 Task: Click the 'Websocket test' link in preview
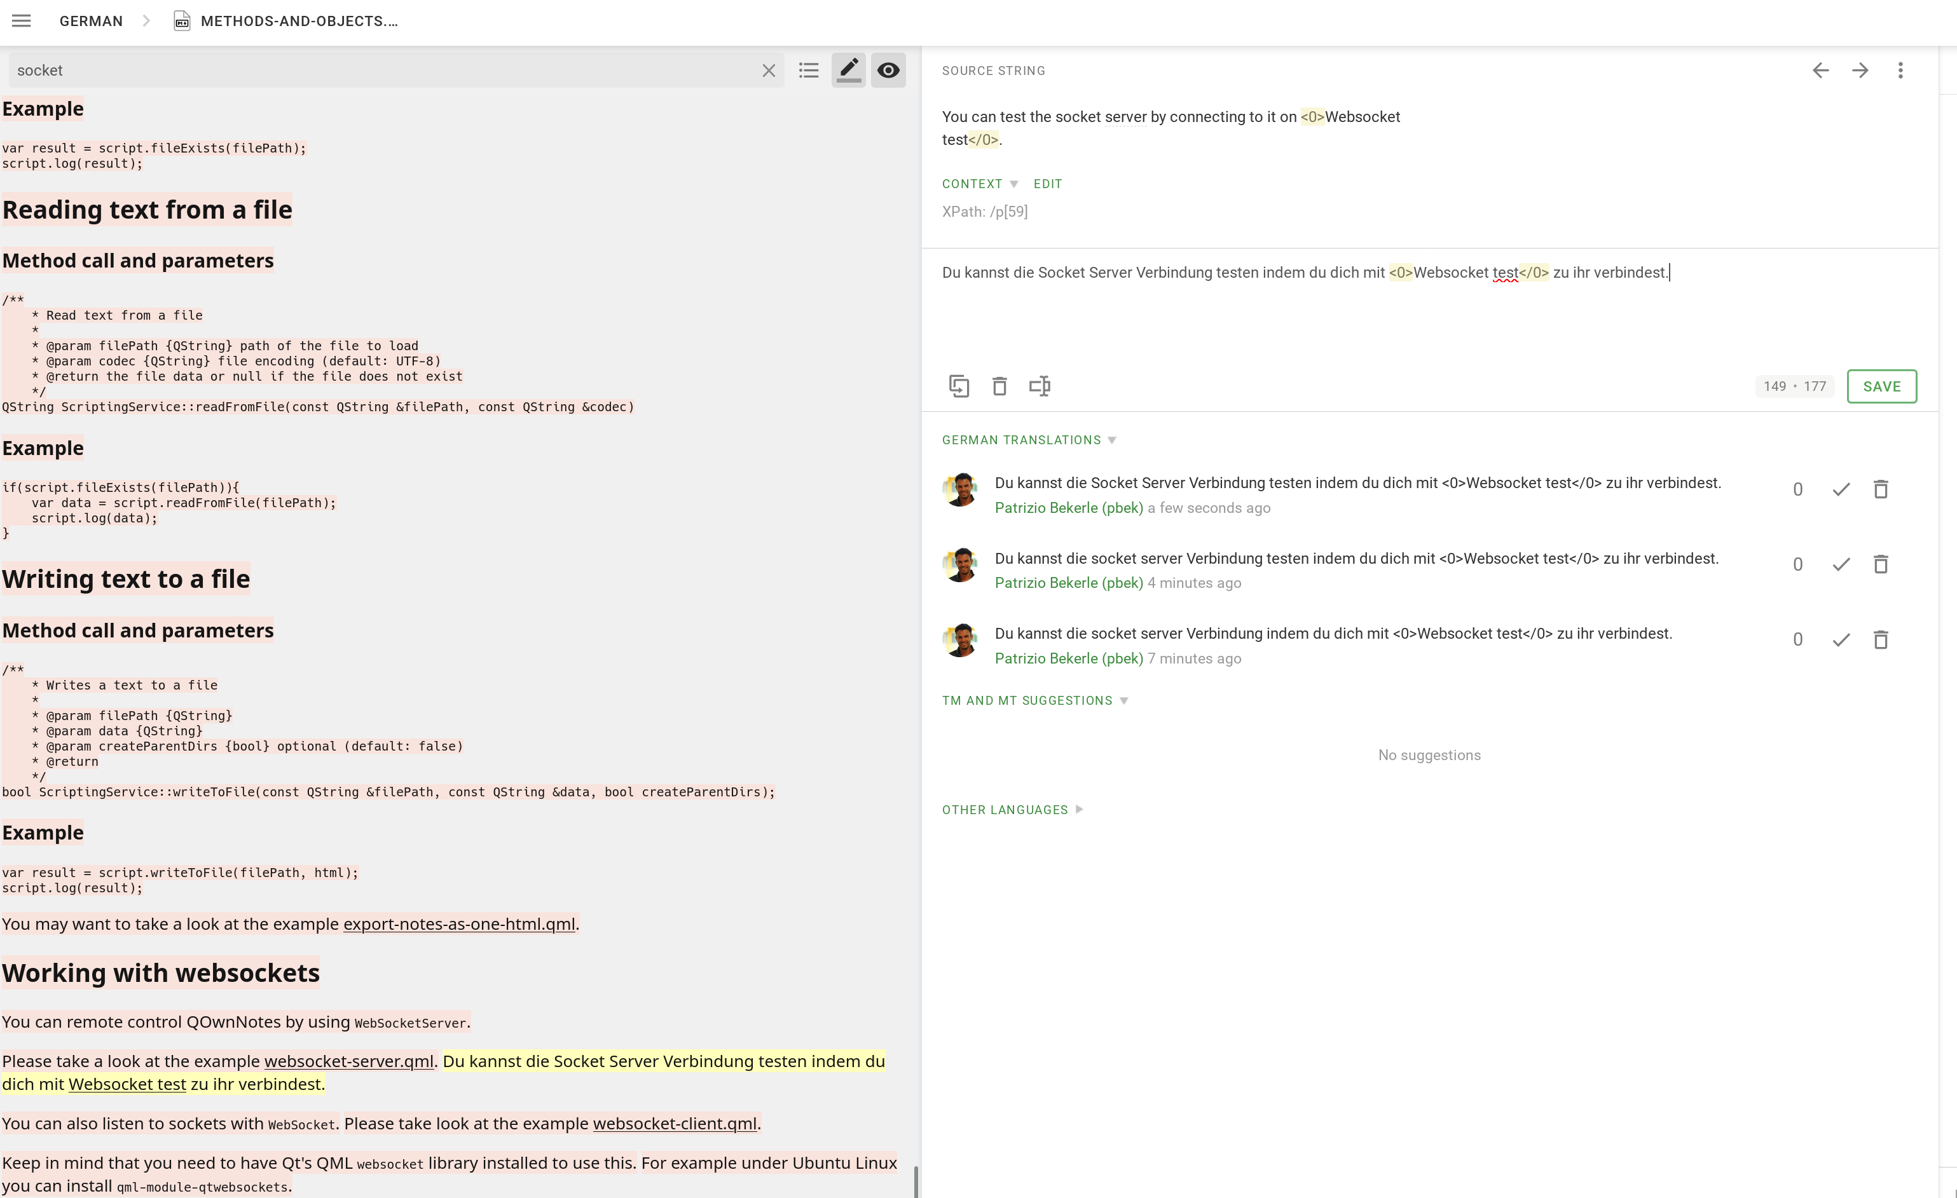(127, 1084)
